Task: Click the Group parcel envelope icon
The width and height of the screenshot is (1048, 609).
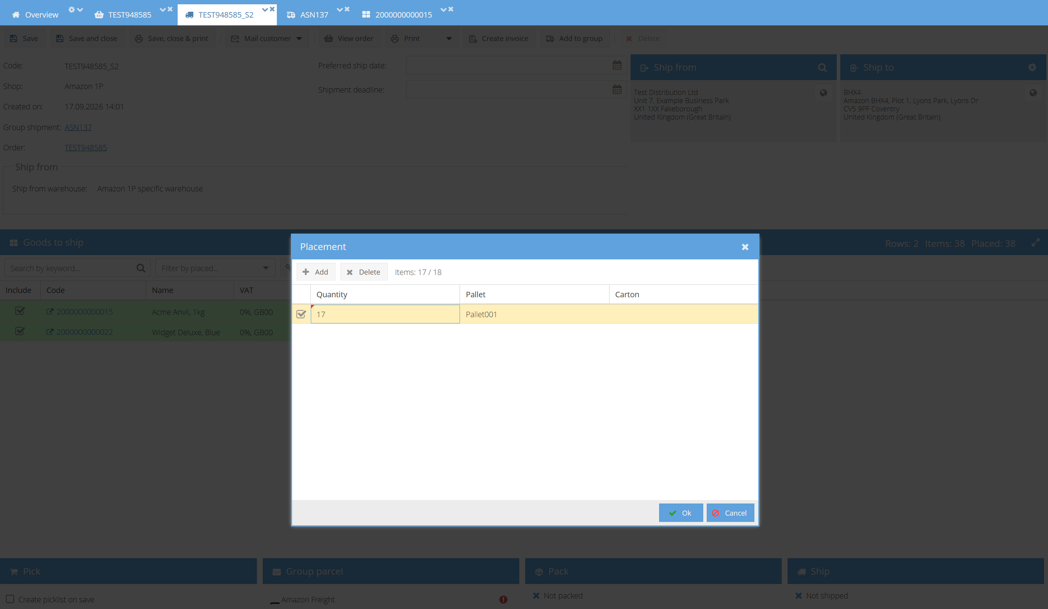Action: coord(276,572)
